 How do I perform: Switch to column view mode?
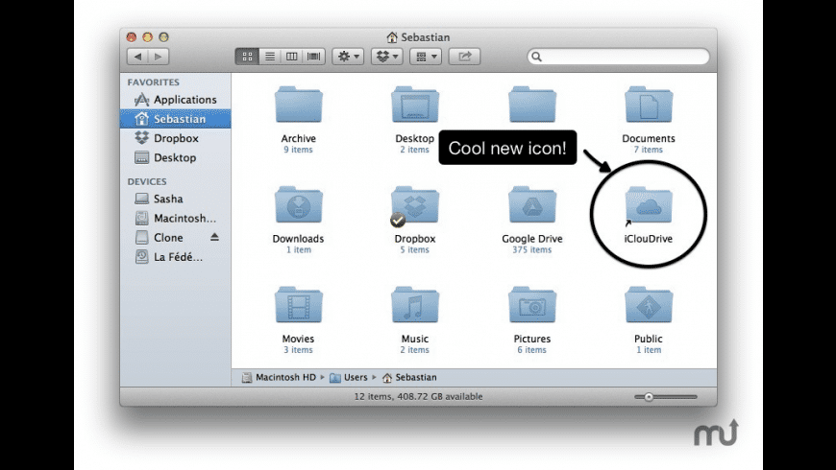pos(291,57)
